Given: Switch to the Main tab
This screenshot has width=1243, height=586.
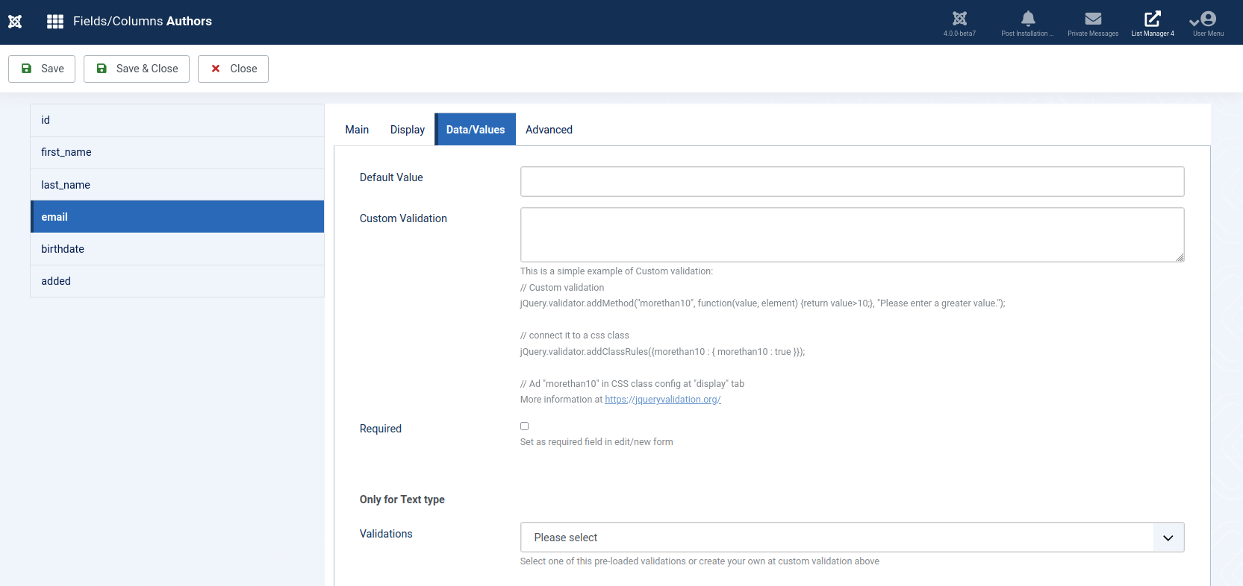Looking at the screenshot, I should tap(357, 130).
